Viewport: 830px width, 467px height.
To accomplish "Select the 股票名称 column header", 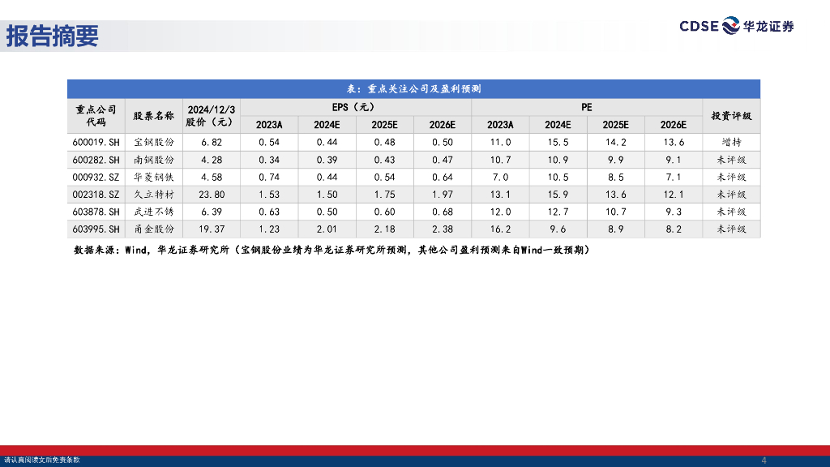I will point(153,115).
